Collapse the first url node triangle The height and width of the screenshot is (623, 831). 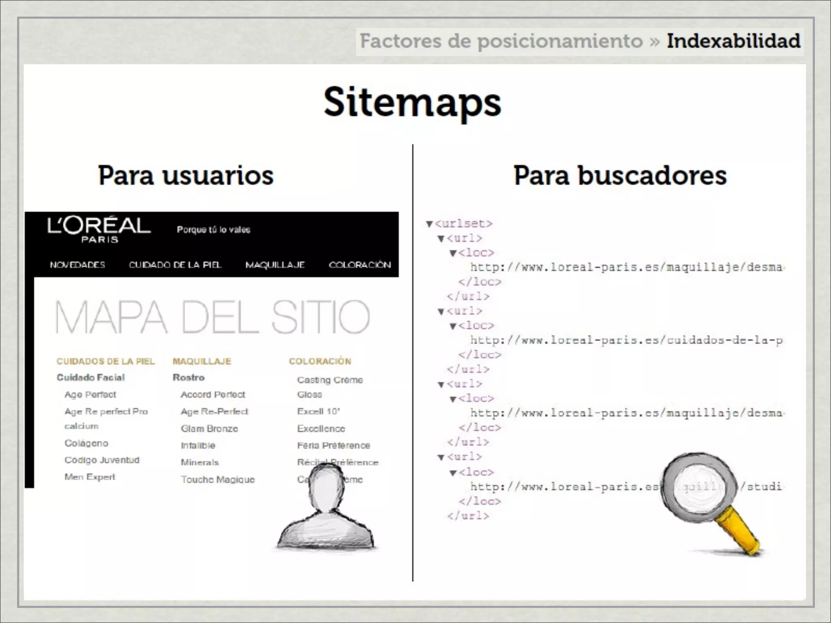(441, 239)
